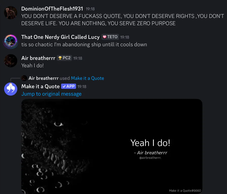This screenshot has height=194, width=227.
Task: Open DominionOfTheFlesh1931's avatar
Action: 11,13
